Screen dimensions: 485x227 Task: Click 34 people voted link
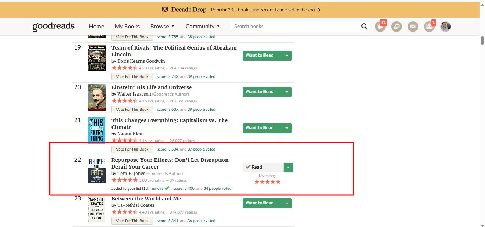(x=218, y=188)
